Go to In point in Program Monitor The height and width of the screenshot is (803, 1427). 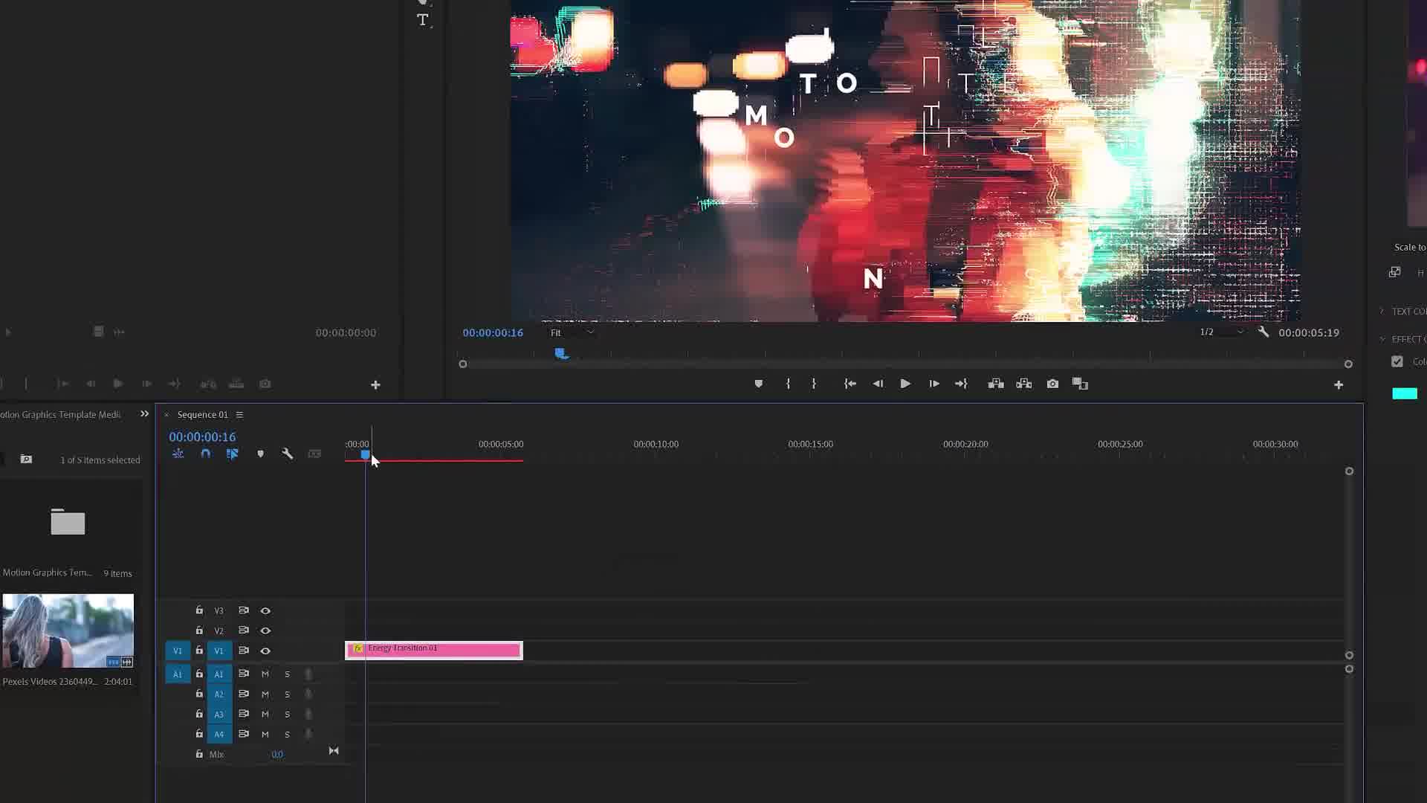coord(850,384)
